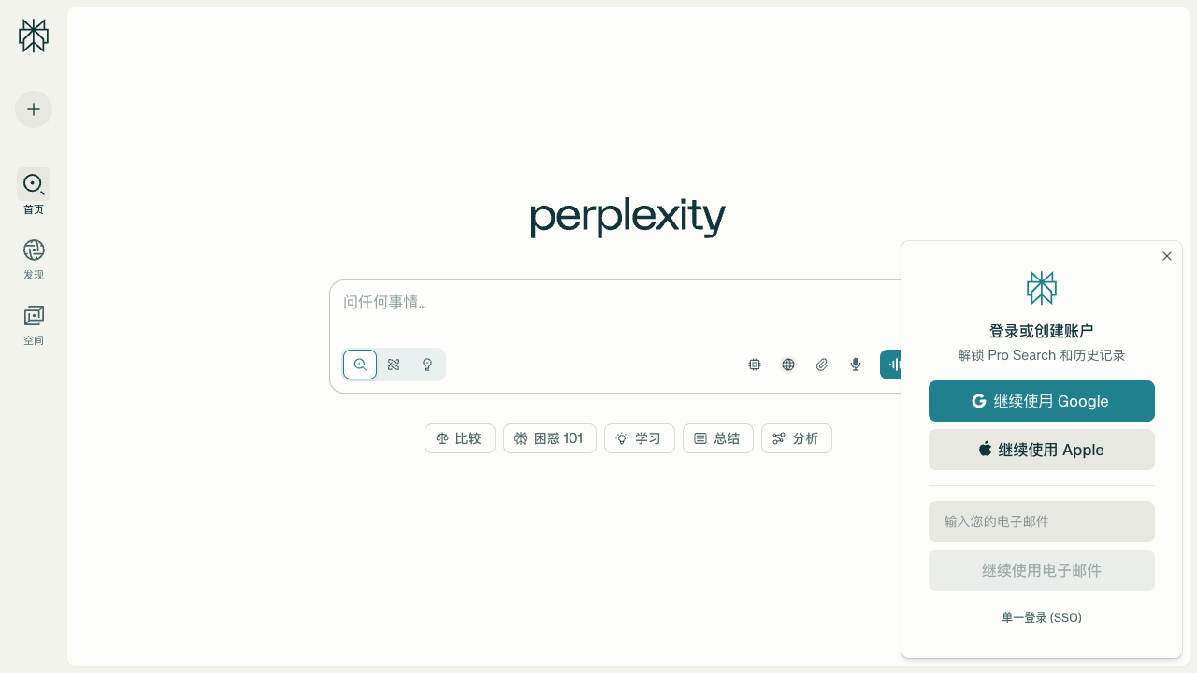1197x673 pixels.
Task: Dismiss the login dialog with the X
Action: tap(1166, 255)
